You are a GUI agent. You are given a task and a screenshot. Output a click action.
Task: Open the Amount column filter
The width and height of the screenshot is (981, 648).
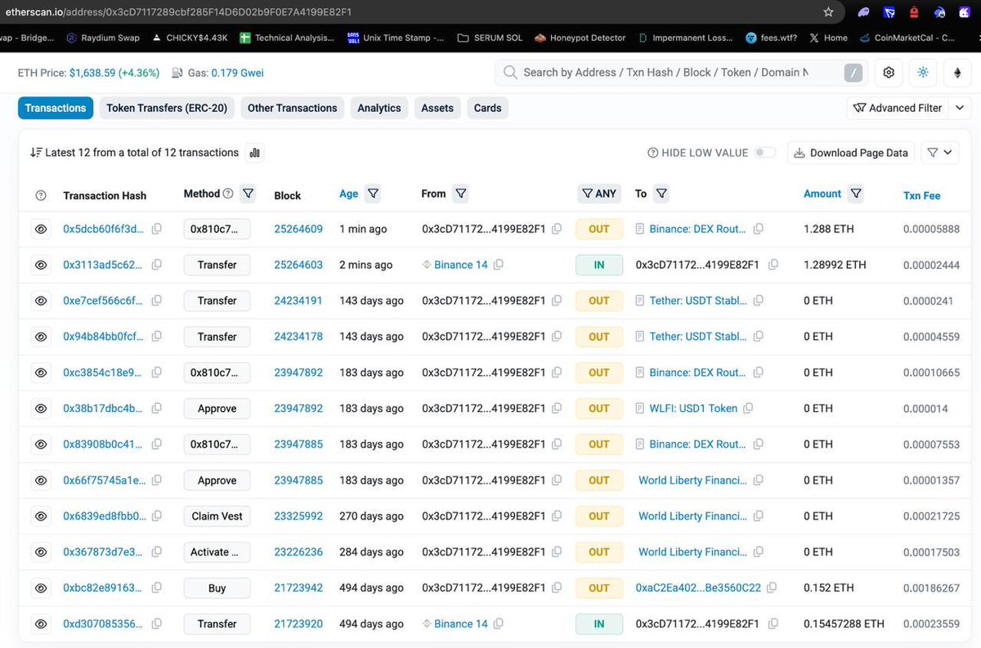[x=855, y=194]
